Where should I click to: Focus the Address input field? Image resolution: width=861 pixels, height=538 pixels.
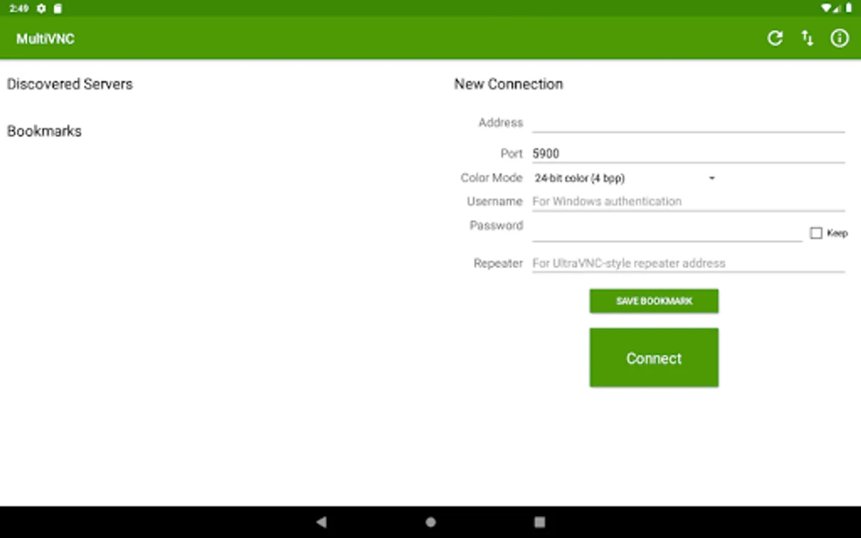click(x=688, y=123)
